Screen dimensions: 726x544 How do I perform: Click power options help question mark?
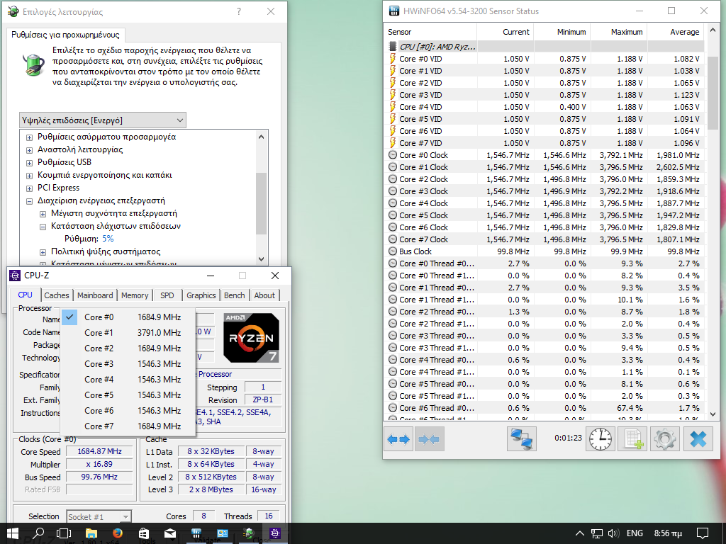[239, 11]
